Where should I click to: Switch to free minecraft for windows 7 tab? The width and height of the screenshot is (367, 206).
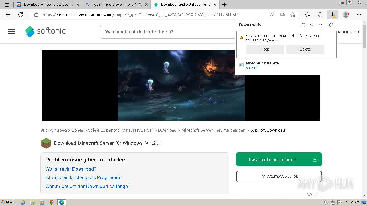click(x=116, y=5)
